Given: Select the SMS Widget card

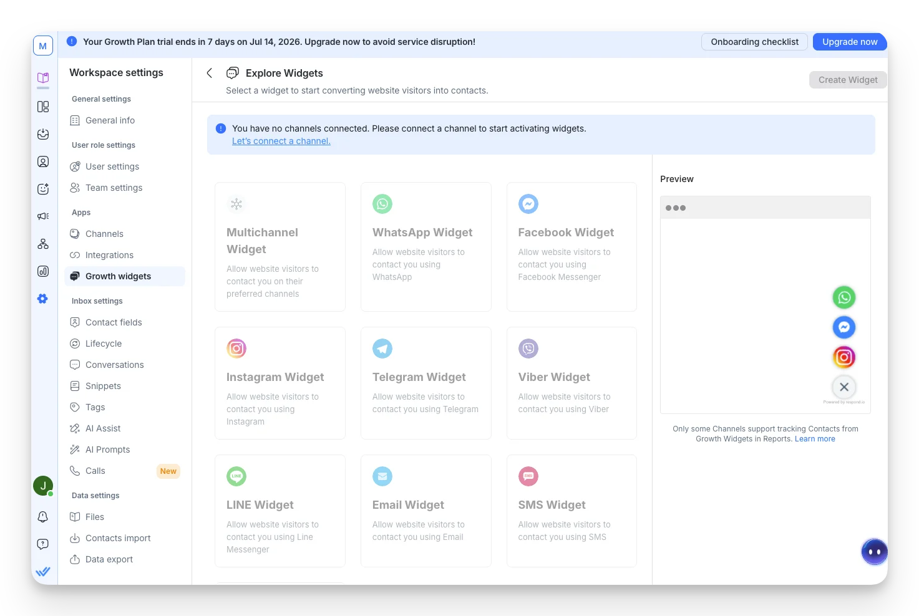Looking at the screenshot, I should tap(572, 511).
